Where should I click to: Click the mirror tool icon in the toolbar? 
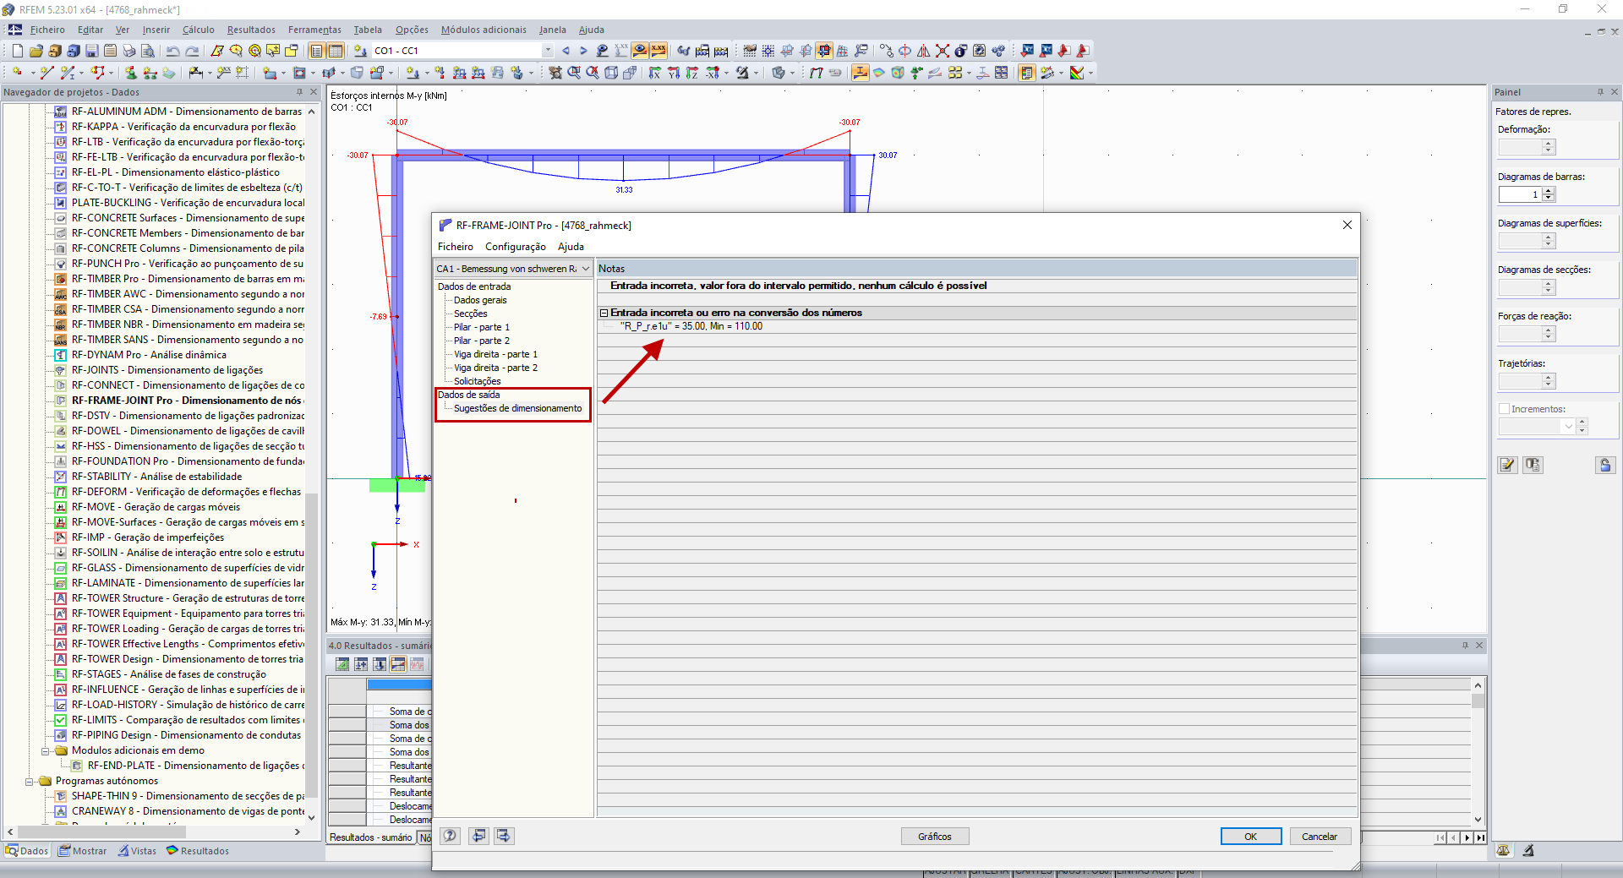(x=923, y=51)
